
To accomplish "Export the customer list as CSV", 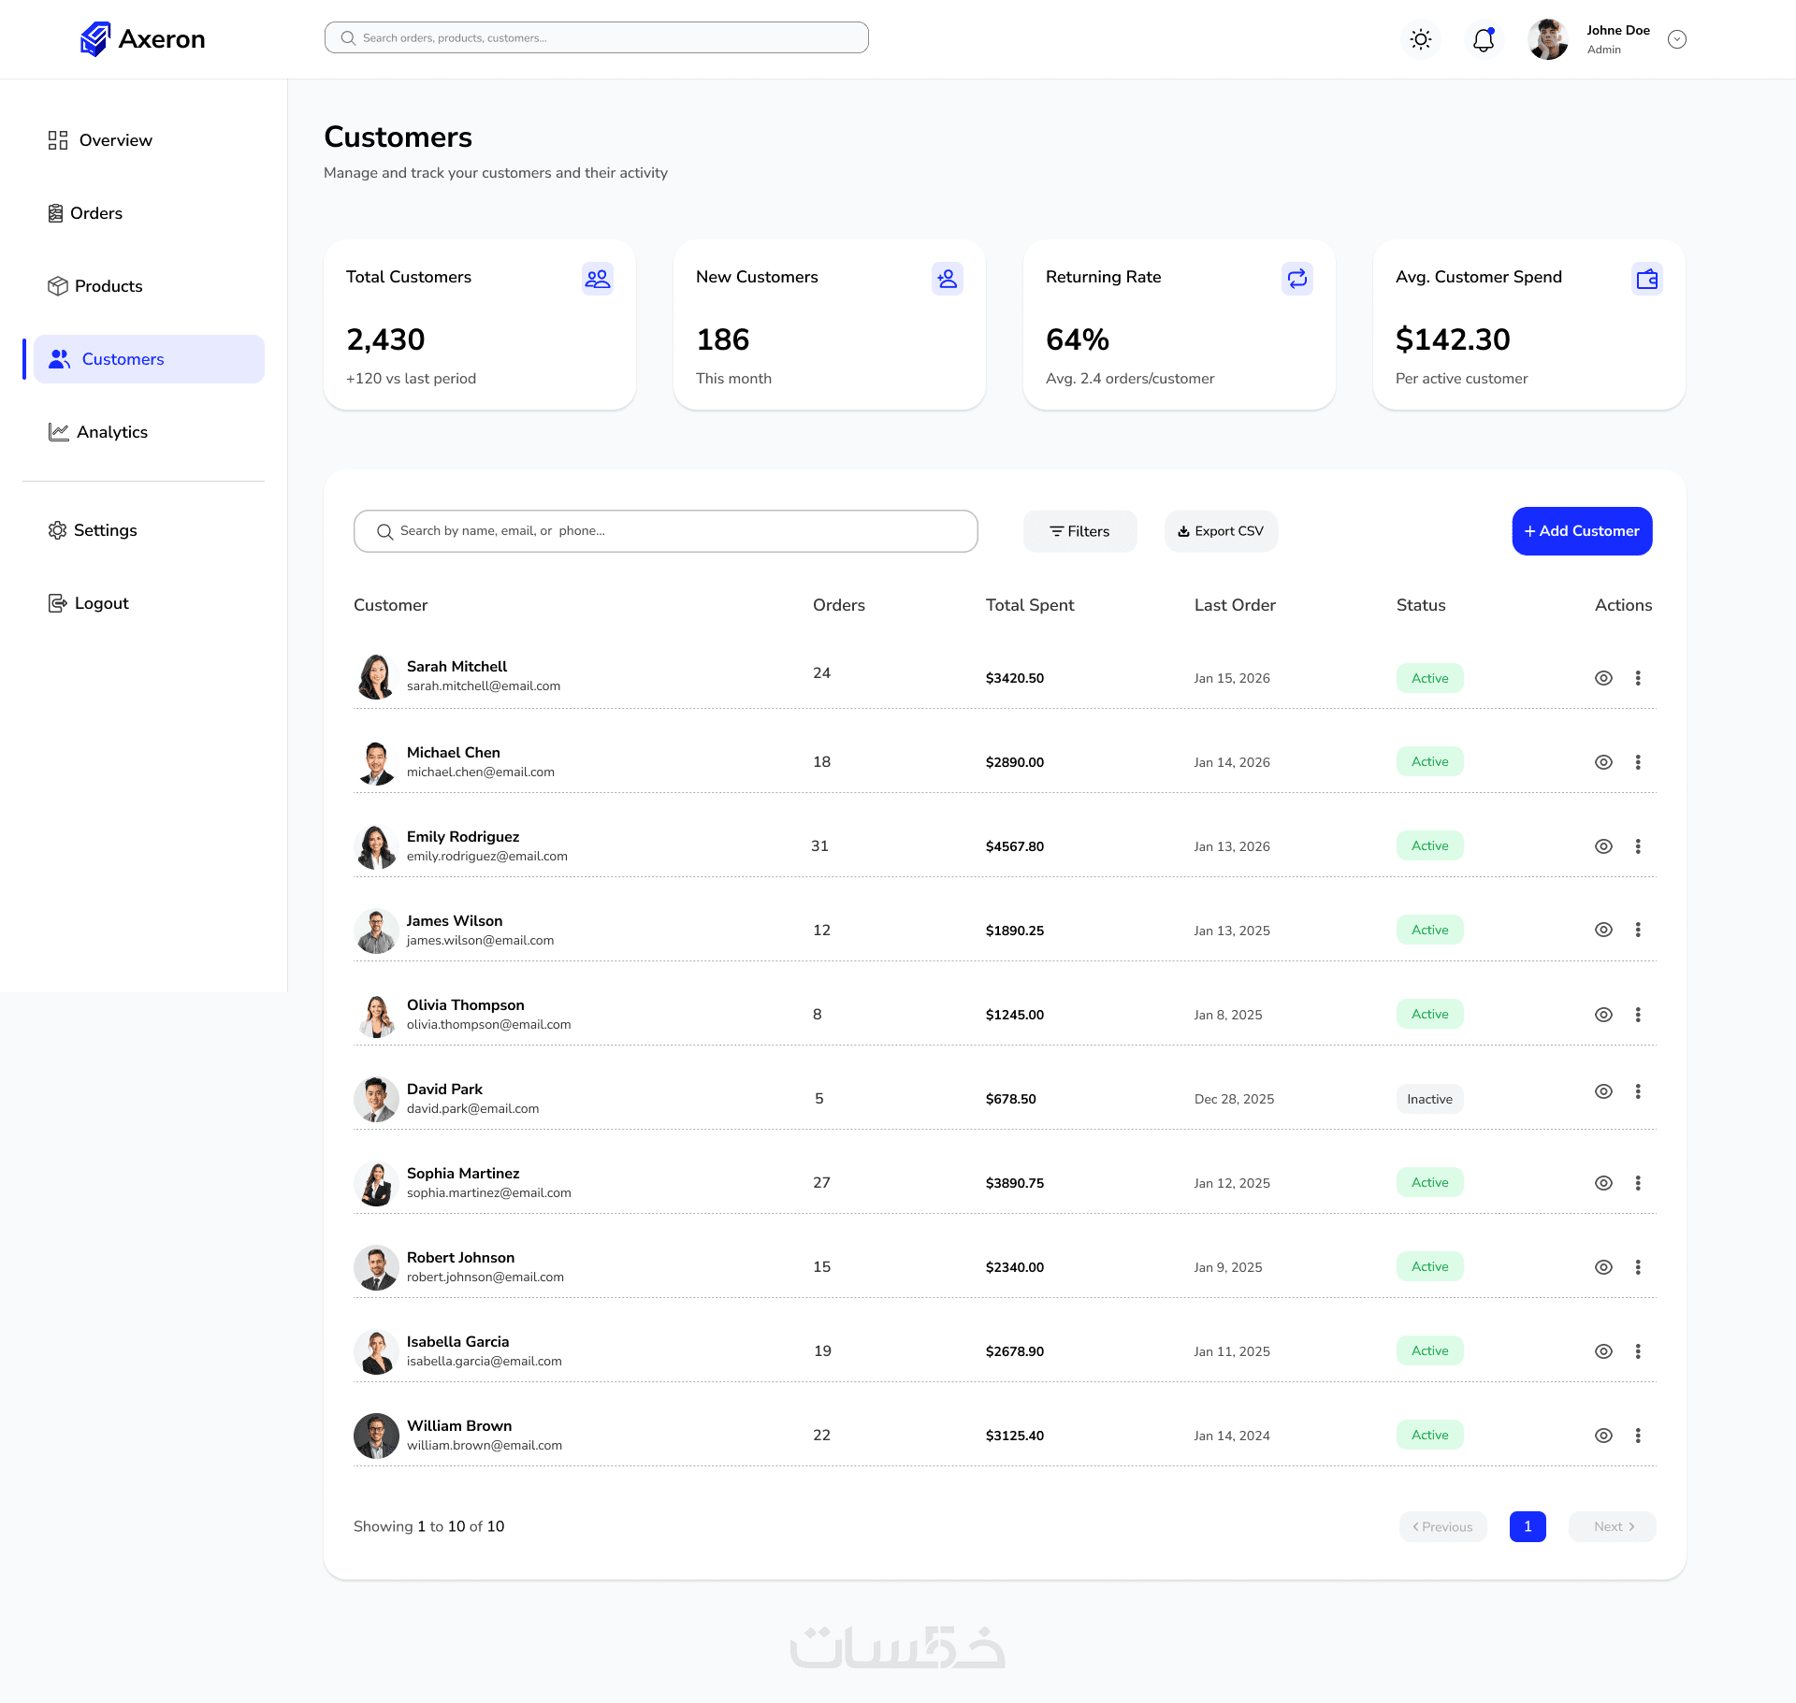I will [1221, 531].
